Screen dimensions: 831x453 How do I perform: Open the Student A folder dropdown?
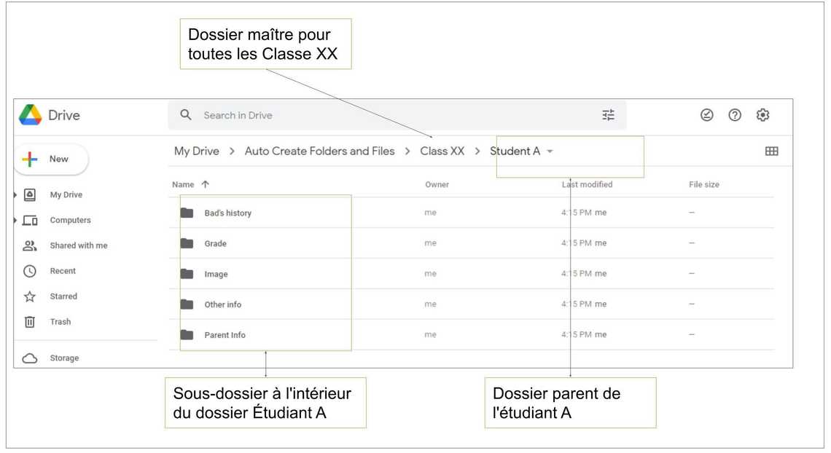[x=550, y=151]
